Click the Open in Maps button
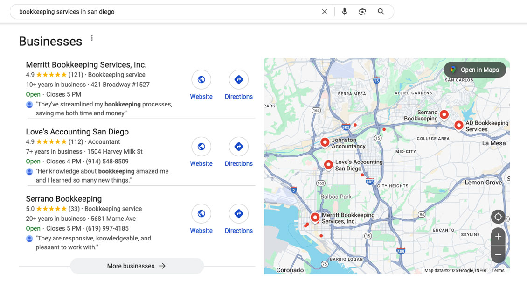 (x=475, y=70)
